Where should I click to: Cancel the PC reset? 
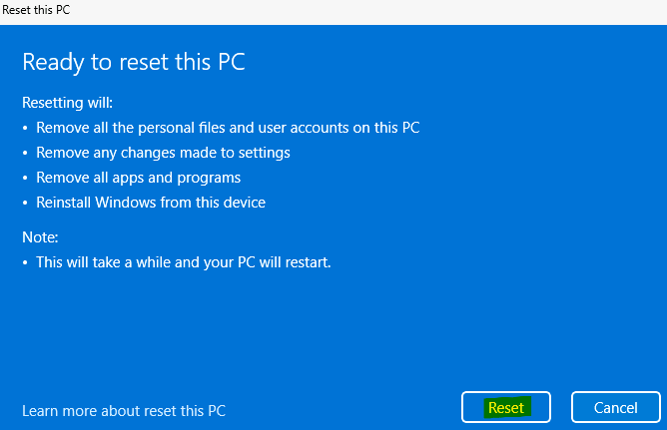coord(615,407)
